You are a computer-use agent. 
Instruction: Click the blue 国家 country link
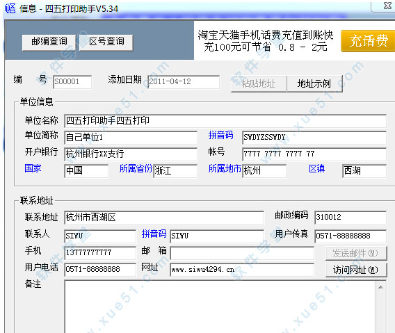pyautogui.click(x=33, y=168)
